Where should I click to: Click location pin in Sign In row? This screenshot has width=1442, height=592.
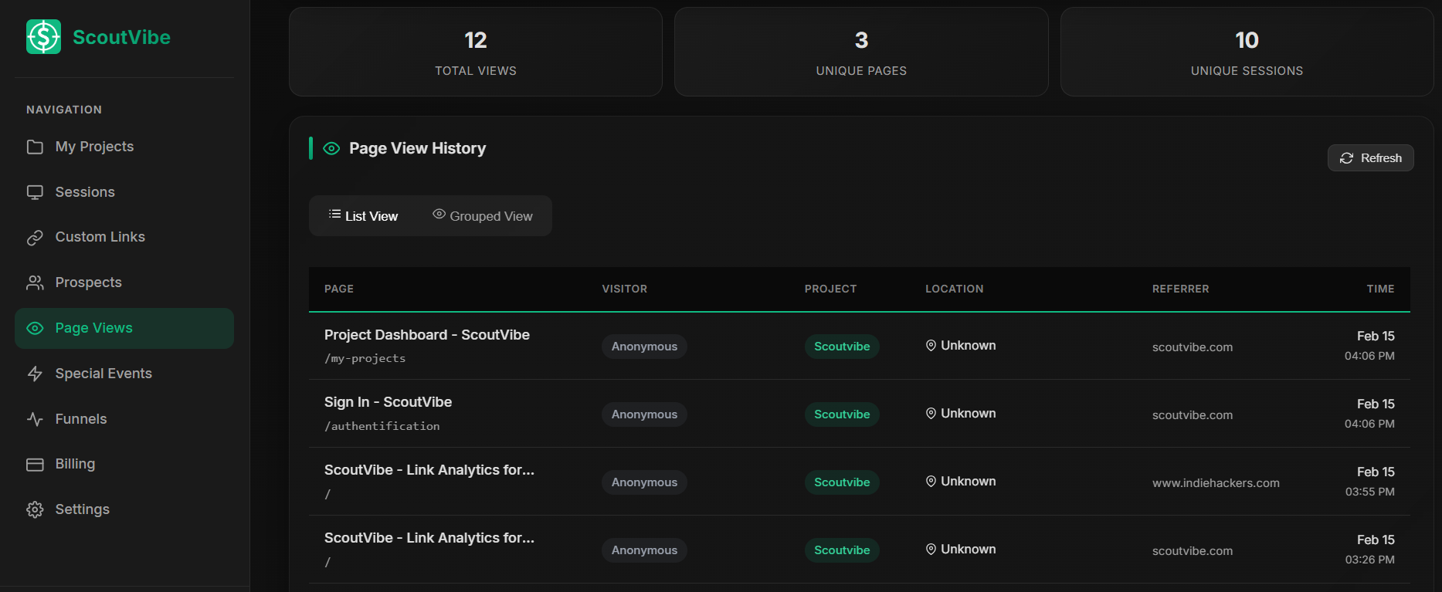pos(931,414)
